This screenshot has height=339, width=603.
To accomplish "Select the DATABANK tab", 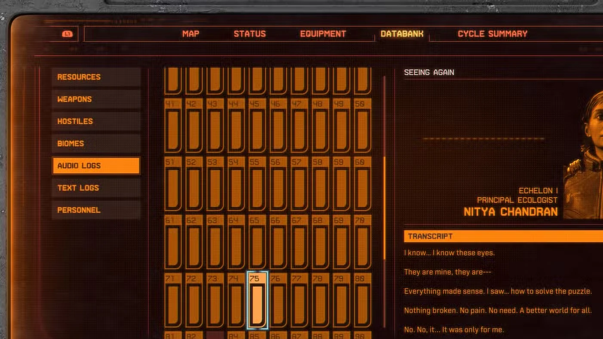I will 402,34.
